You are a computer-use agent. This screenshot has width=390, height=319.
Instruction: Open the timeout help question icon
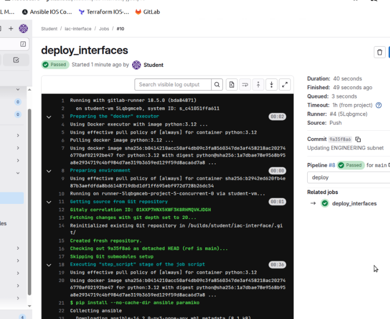379,105
